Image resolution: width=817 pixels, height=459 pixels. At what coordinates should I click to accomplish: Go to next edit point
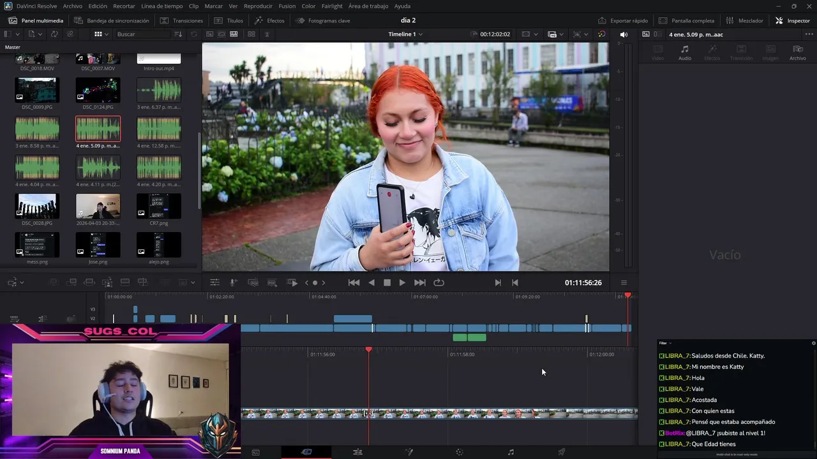tap(498, 282)
